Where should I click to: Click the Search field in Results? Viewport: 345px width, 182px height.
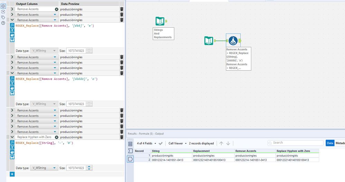tap(296, 143)
